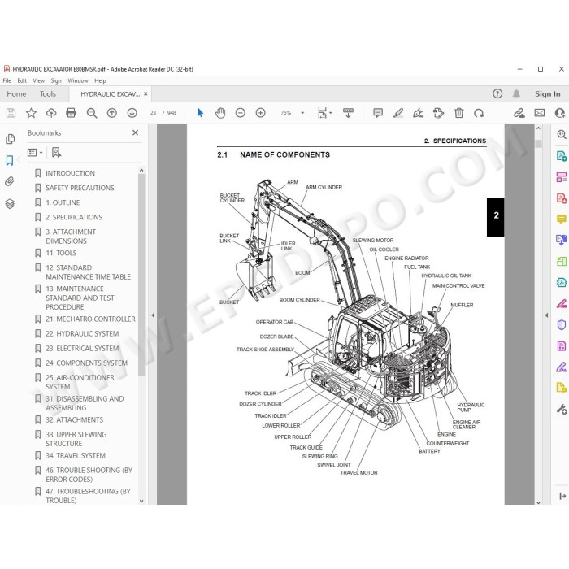Open the Help menu
Viewport: 569px width, 569px height.
point(100,80)
